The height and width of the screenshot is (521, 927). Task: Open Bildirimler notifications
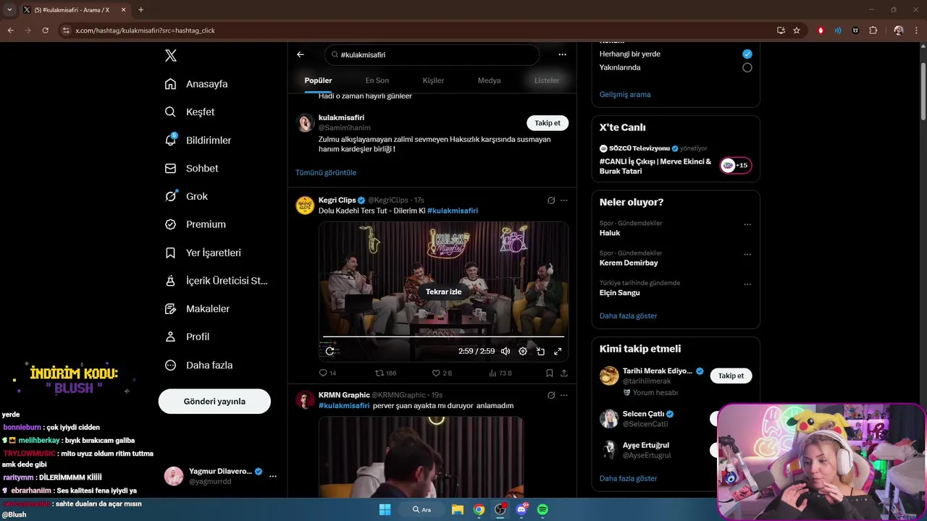click(x=198, y=140)
